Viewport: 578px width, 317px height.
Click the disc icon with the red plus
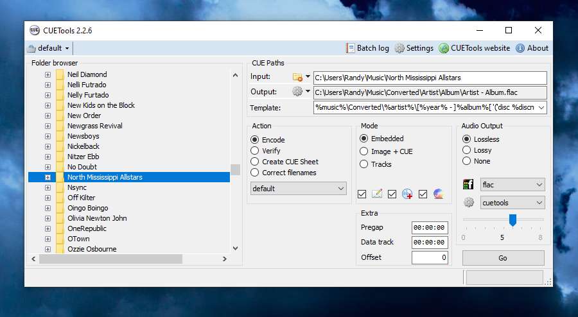point(407,194)
